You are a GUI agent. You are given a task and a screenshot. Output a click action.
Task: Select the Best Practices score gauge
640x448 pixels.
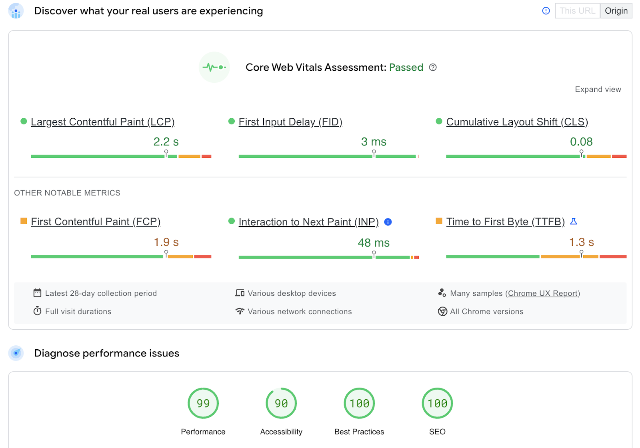(359, 403)
